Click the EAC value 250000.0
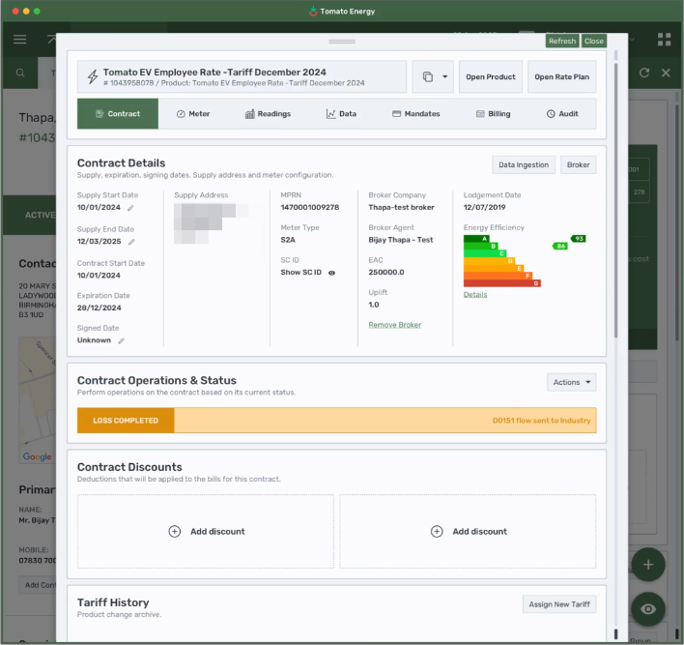 (386, 273)
